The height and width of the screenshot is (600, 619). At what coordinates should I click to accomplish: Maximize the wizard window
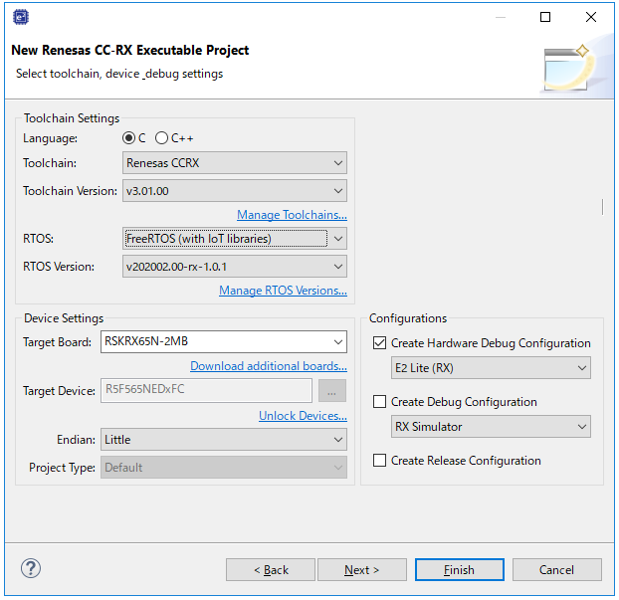click(545, 17)
